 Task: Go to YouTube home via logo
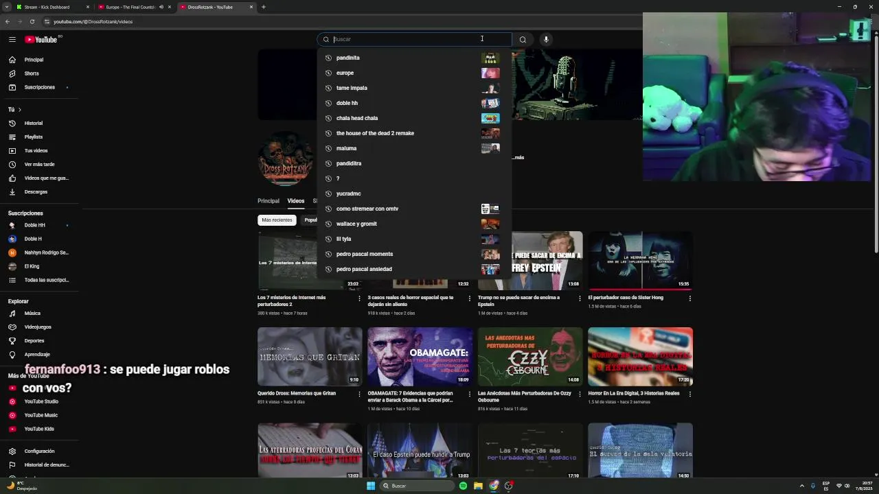(43, 40)
